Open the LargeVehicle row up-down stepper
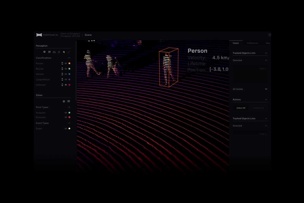 62,79
